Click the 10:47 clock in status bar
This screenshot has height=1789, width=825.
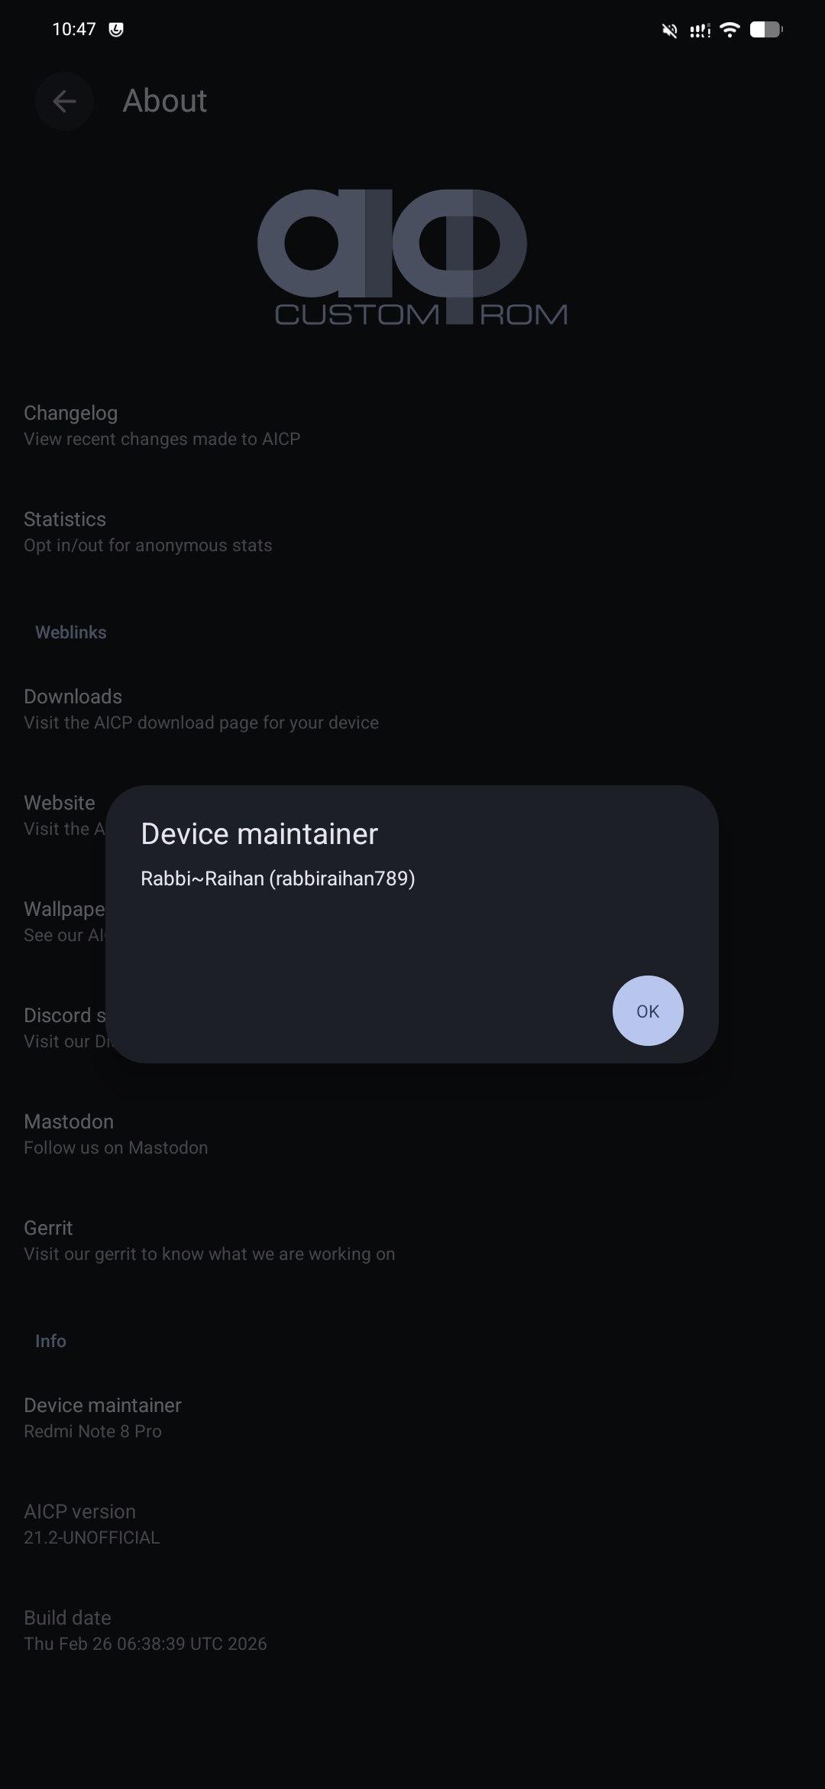(x=74, y=29)
